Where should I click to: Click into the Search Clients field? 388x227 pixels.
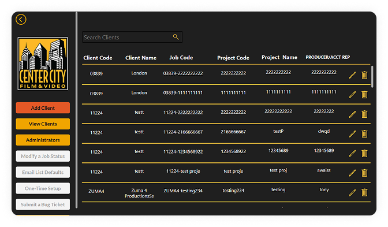128,37
